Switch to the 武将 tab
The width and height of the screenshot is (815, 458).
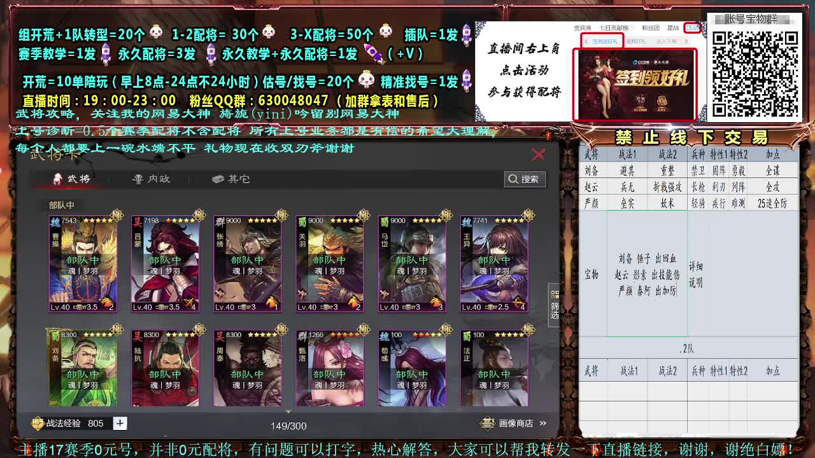pyautogui.click(x=72, y=179)
